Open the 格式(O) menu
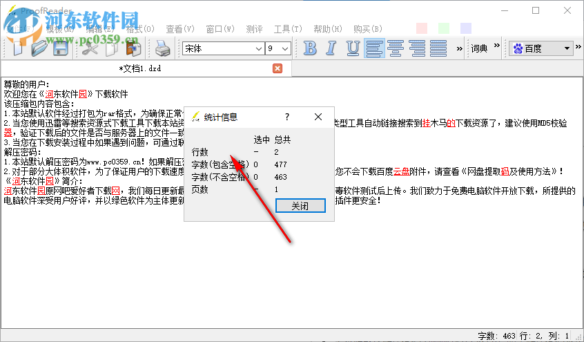Screen dimensions: 584x342 (x=140, y=29)
